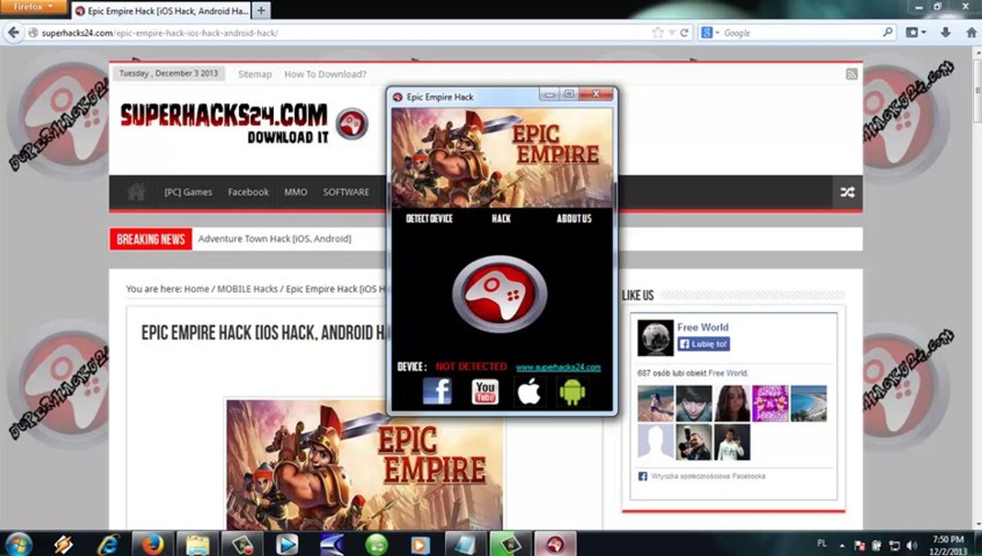This screenshot has width=982, height=556.
Task: Go to the browser Home page icon
Action: pyautogui.click(x=971, y=33)
